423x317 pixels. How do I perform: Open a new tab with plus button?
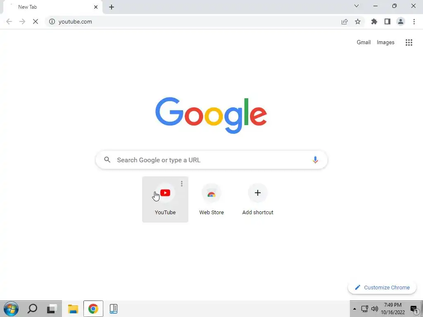tap(112, 7)
